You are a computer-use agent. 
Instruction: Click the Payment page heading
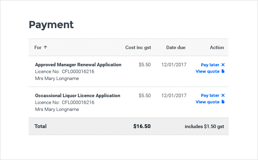[51, 25]
